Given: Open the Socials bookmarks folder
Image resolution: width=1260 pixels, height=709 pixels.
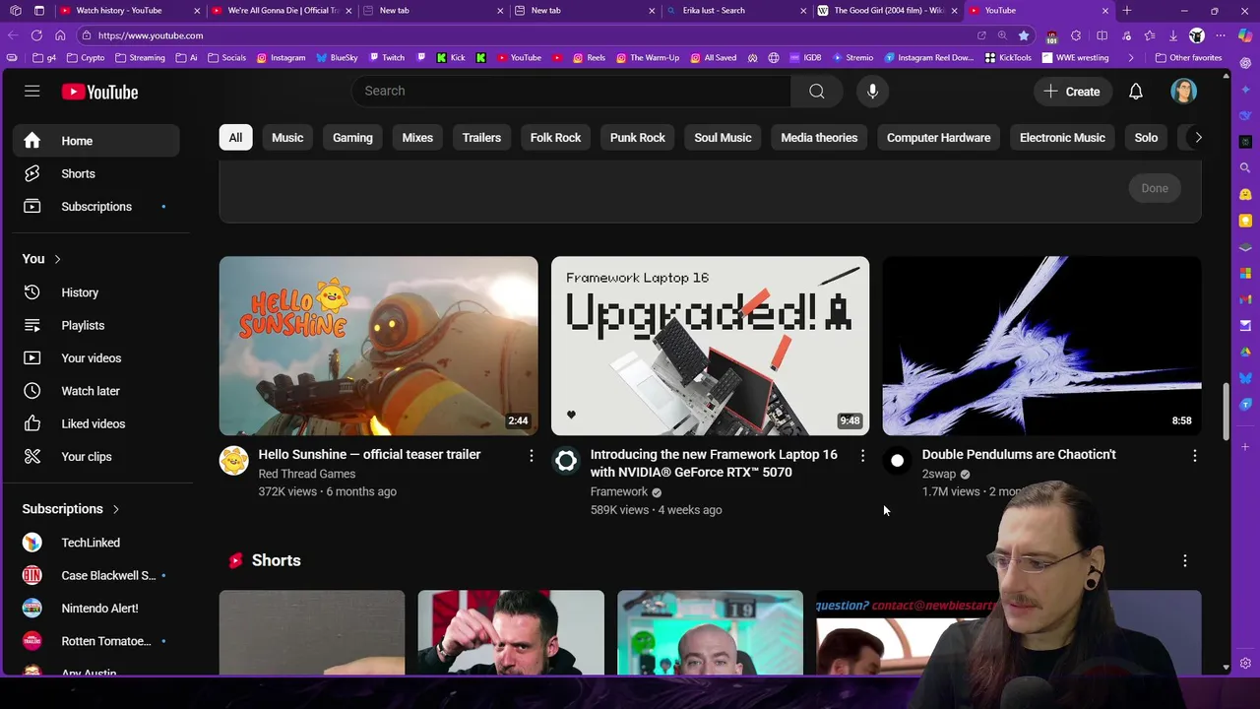Looking at the screenshot, I should click(x=226, y=58).
